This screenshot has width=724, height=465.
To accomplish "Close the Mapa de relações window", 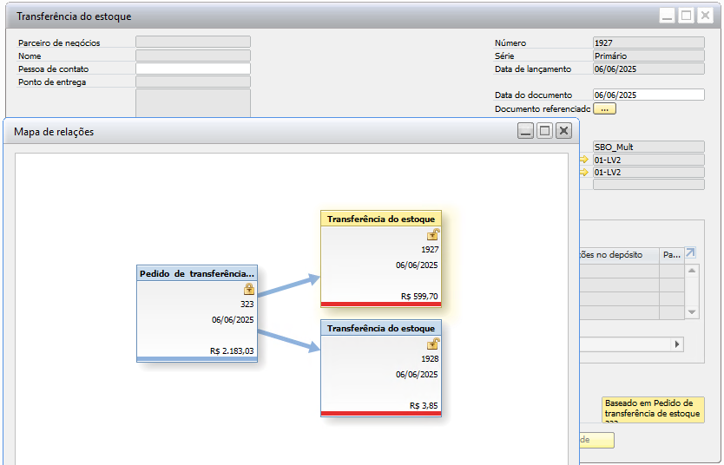I will pyautogui.click(x=563, y=131).
